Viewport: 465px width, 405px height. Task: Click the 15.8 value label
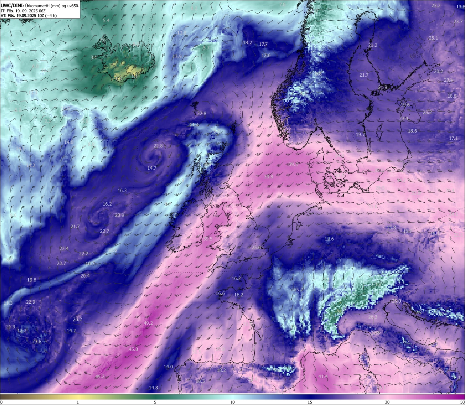pos(391,227)
